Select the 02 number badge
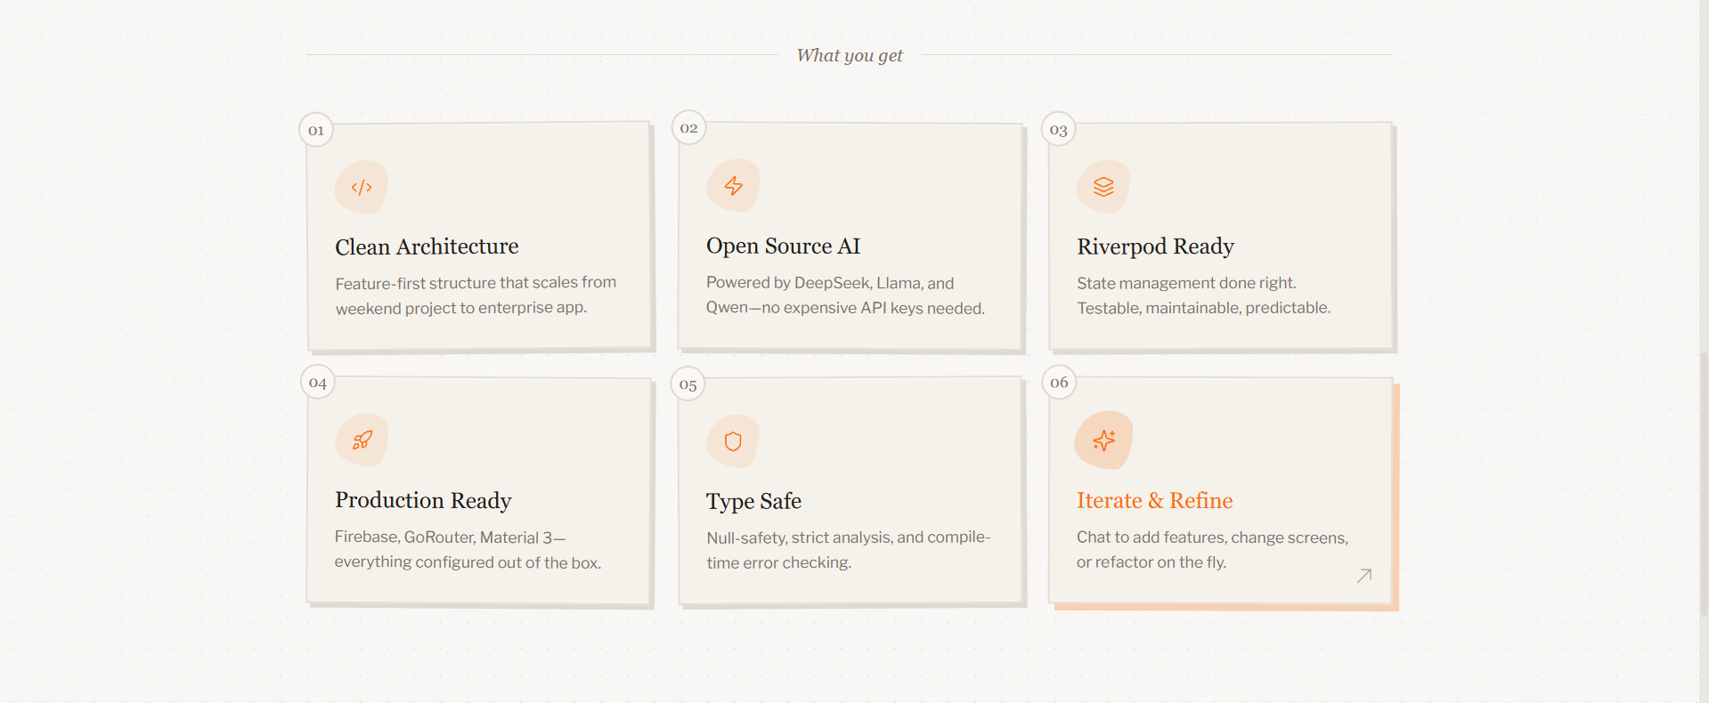 (x=688, y=128)
